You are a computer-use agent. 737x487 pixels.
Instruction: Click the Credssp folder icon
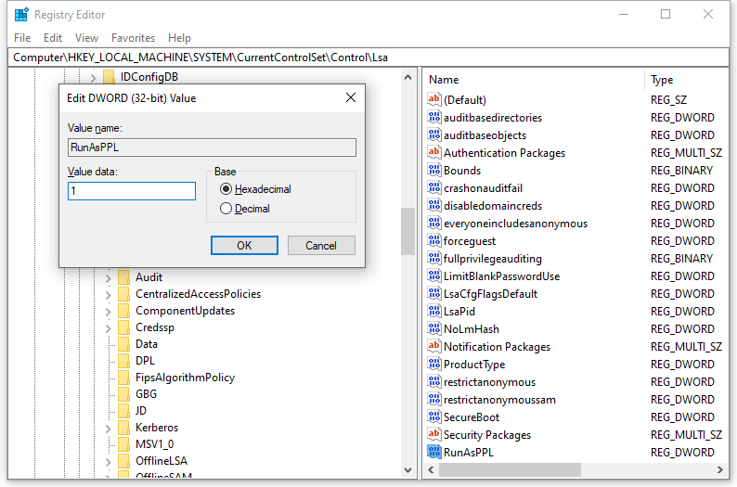coord(123,327)
